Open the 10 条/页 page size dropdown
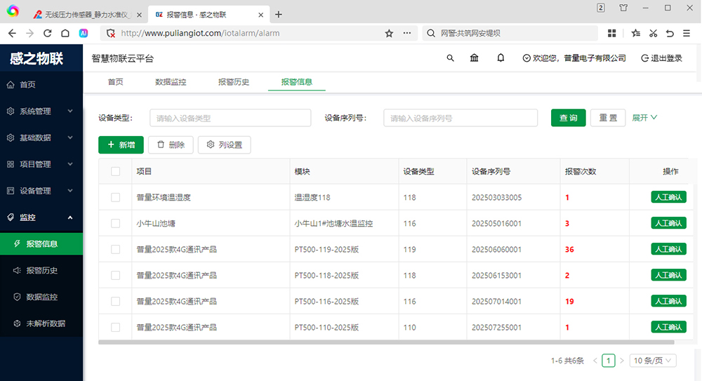This screenshot has width=702, height=381. click(653, 361)
